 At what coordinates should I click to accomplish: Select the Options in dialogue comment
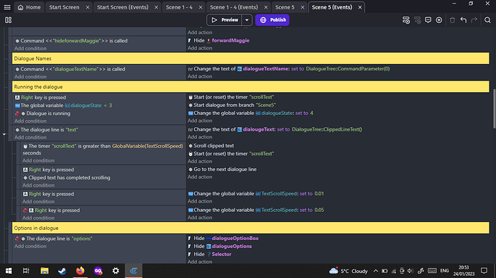click(x=251, y=228)
